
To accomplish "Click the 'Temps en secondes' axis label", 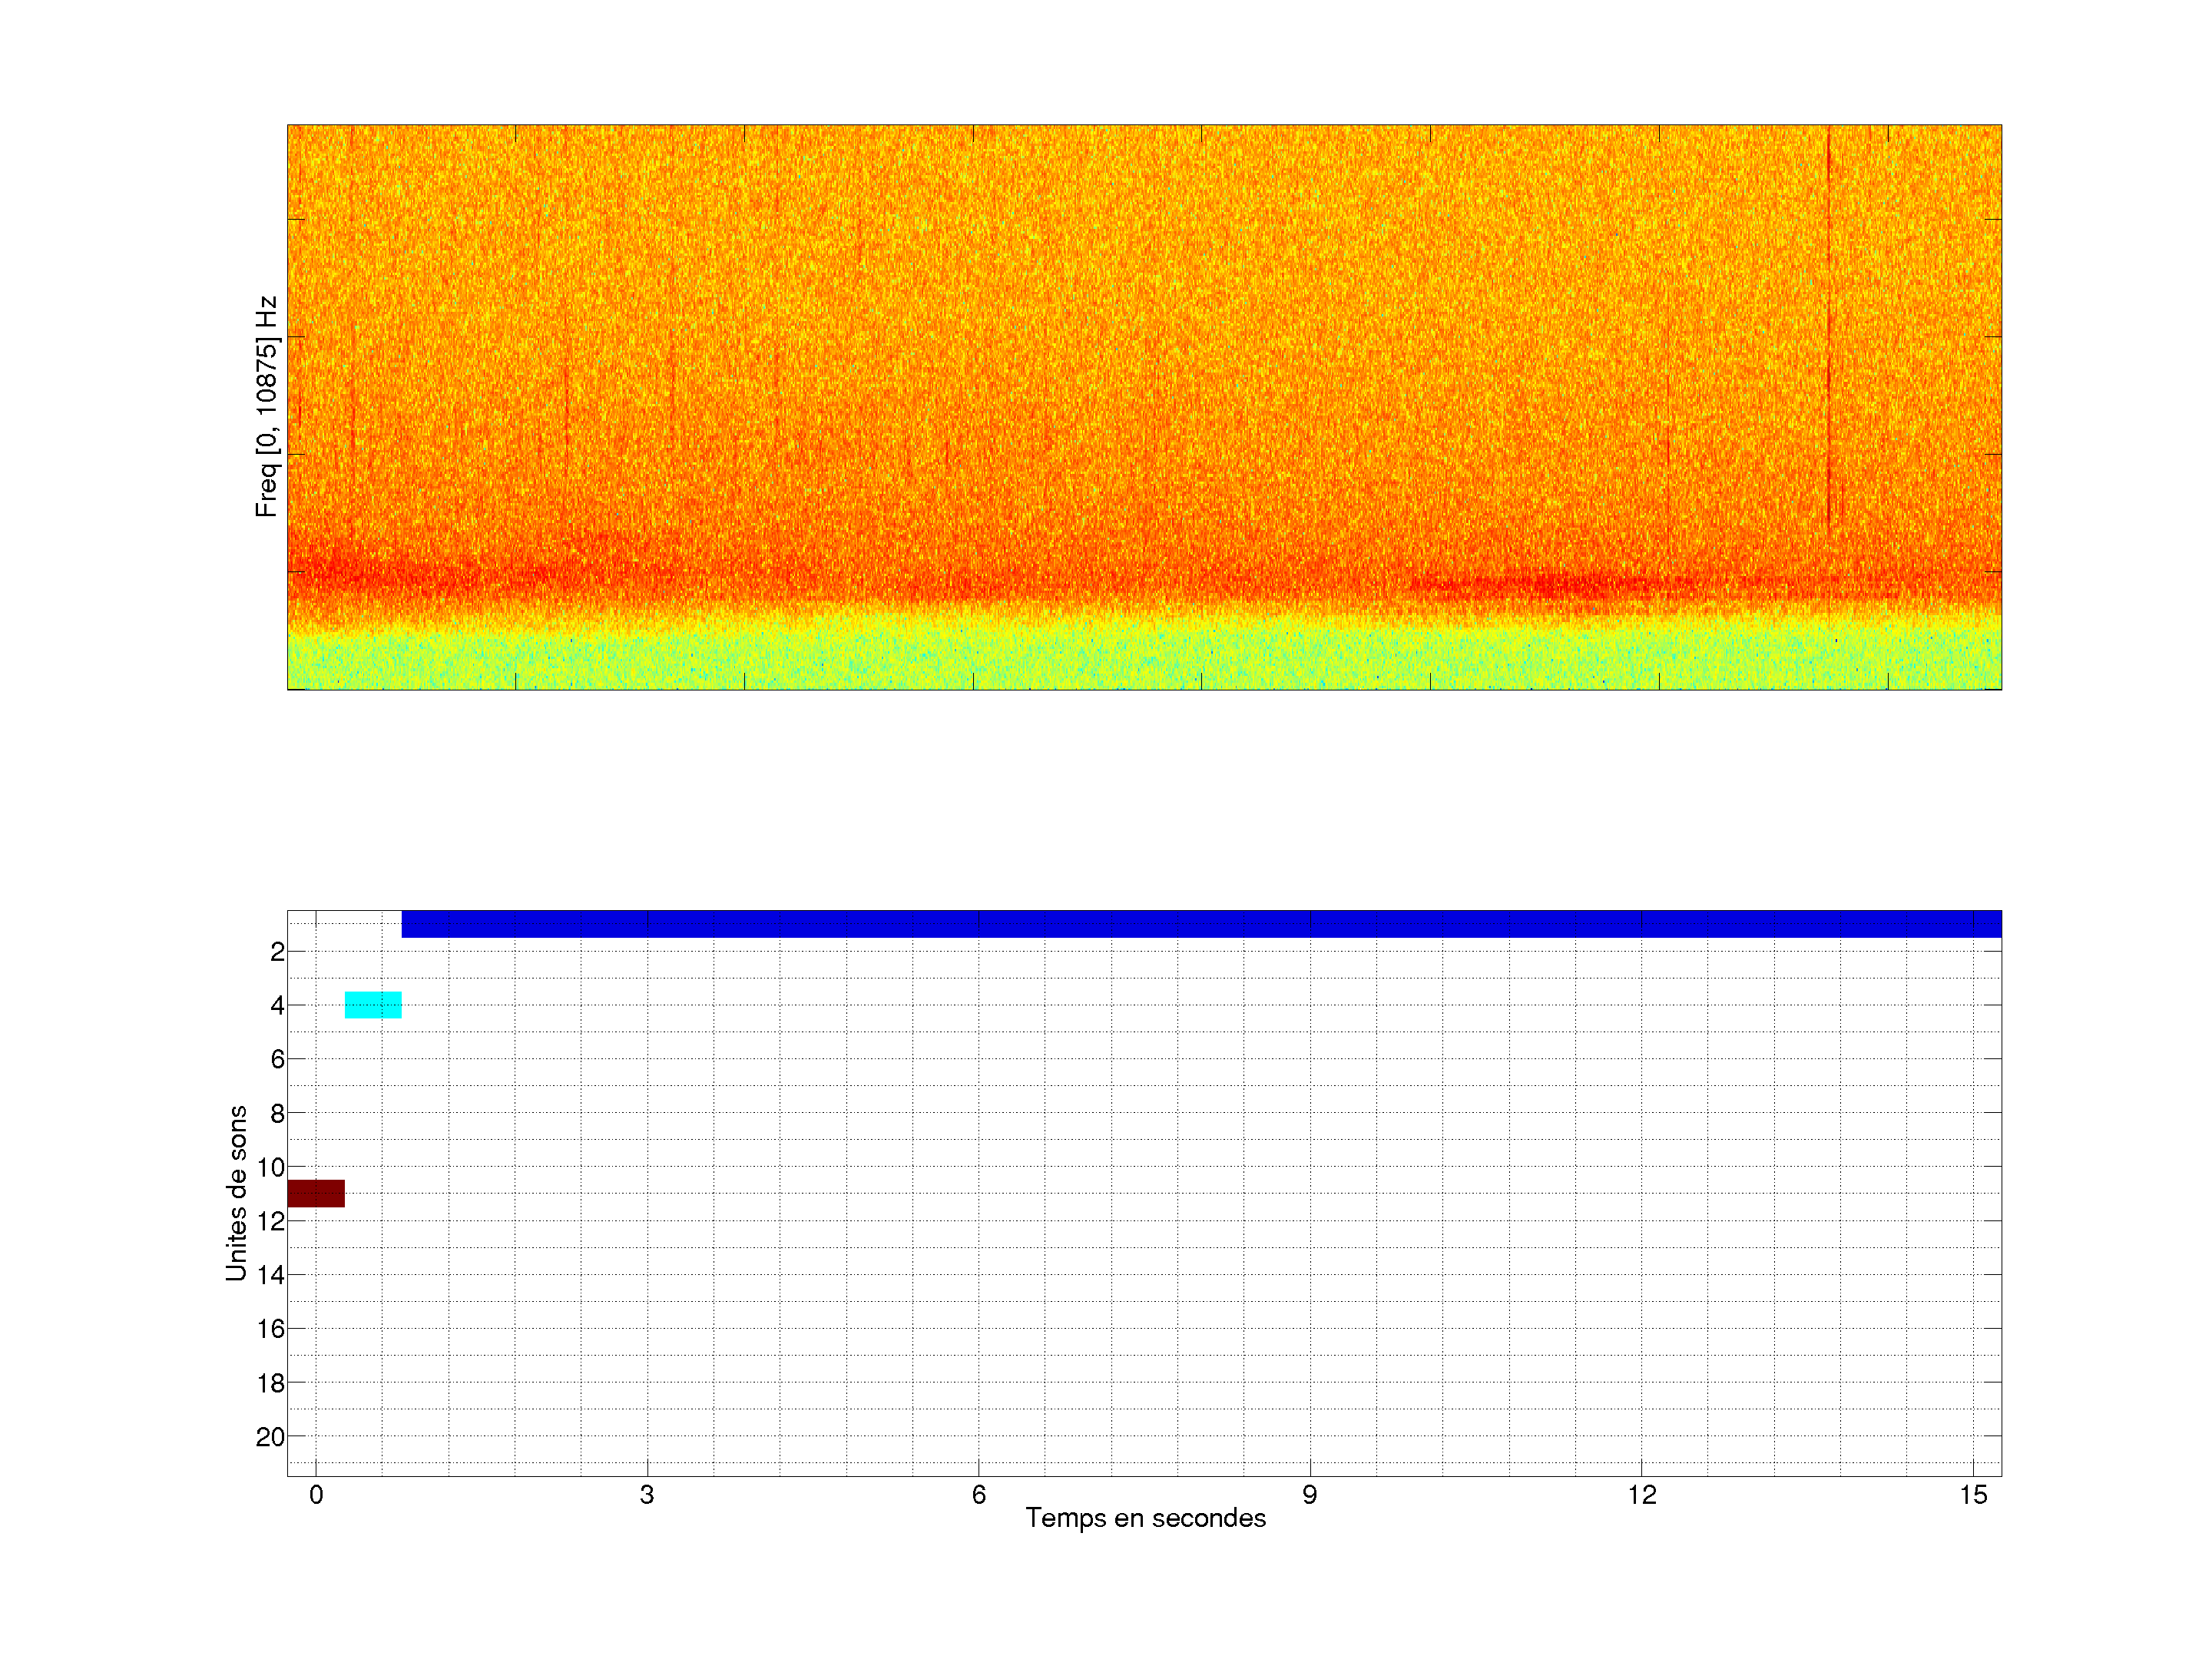I will click(1145, 1518).
